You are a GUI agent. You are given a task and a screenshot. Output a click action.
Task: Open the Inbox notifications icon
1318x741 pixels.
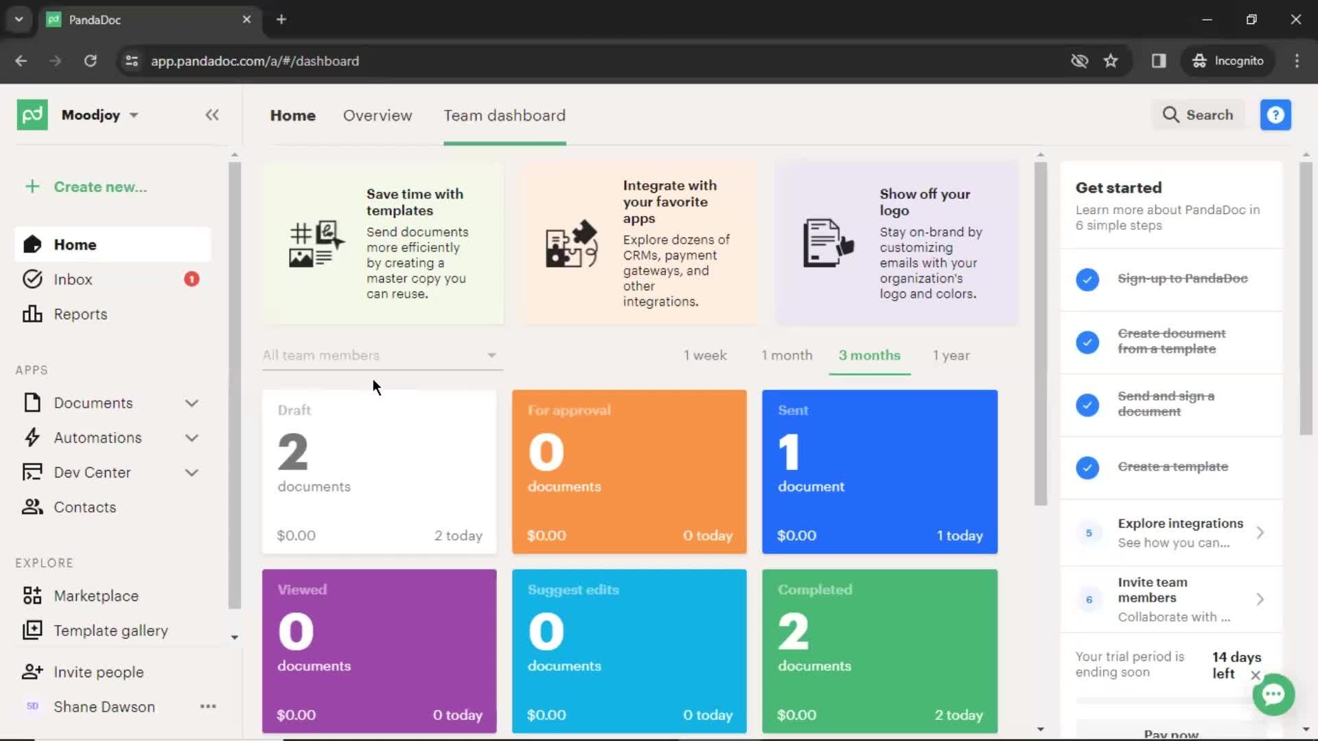(x=191, y=279)
